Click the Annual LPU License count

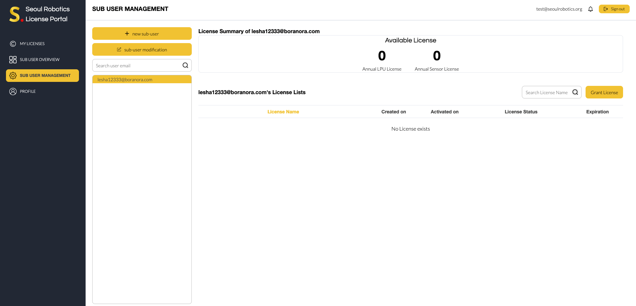(382, 56)
